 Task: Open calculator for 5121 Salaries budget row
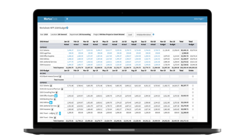[x=51, y=86]
